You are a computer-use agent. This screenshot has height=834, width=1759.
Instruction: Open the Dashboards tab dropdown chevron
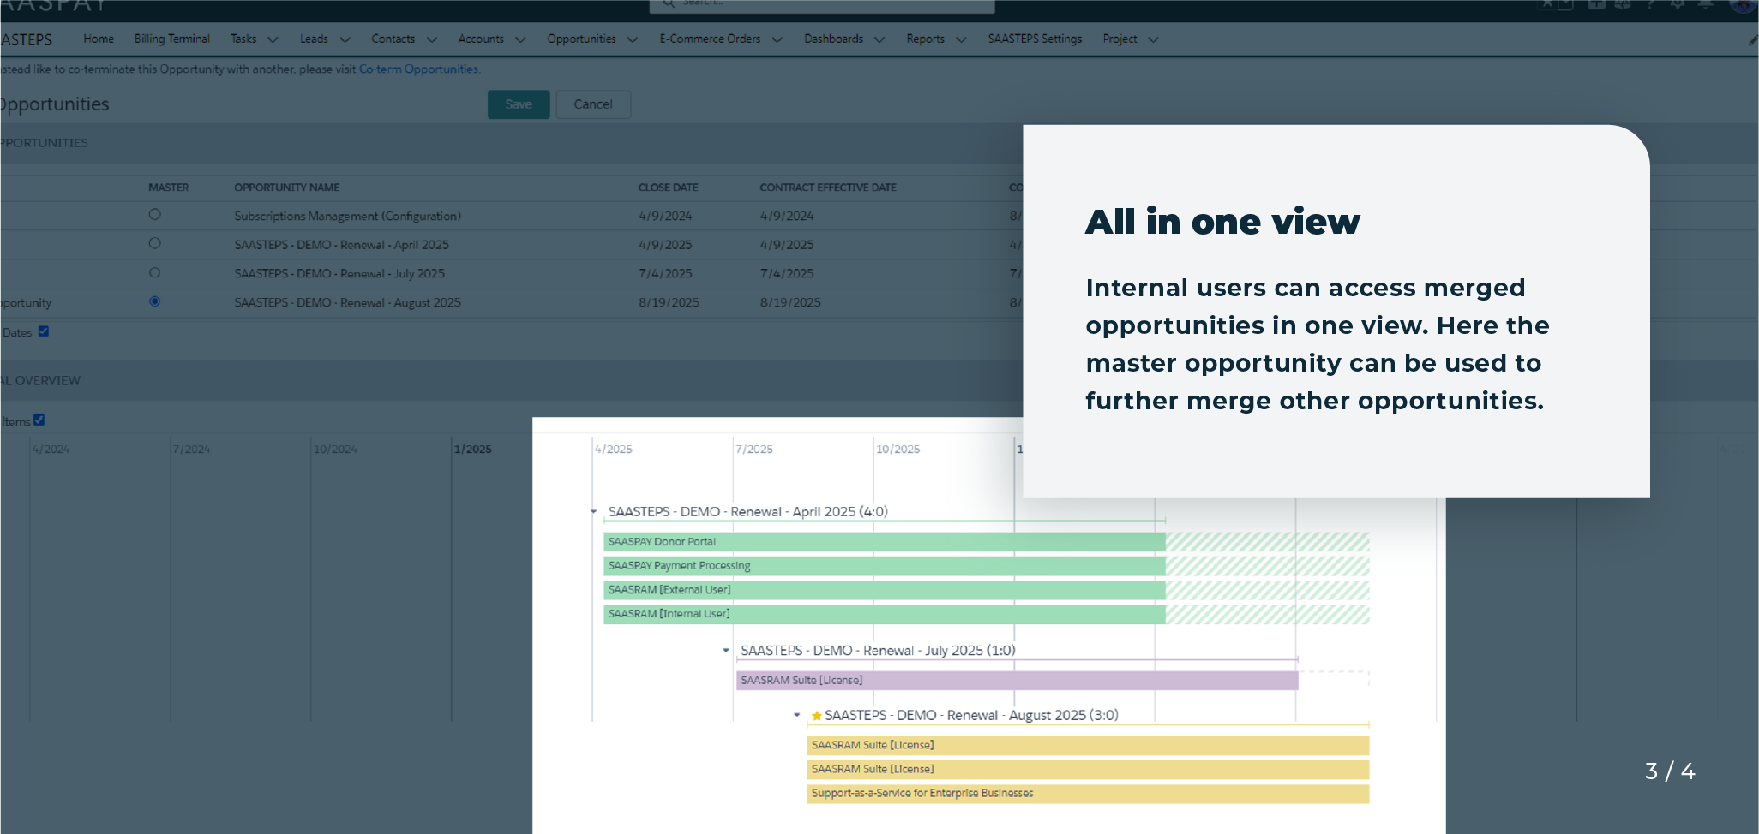pyautogui.click(x=879, y=39)
